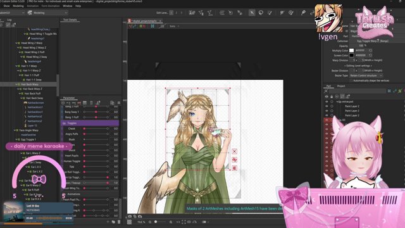Click the red keyform icon in Parameter toolbar
This screenshot has height=228, width=405.
[79, 103]
